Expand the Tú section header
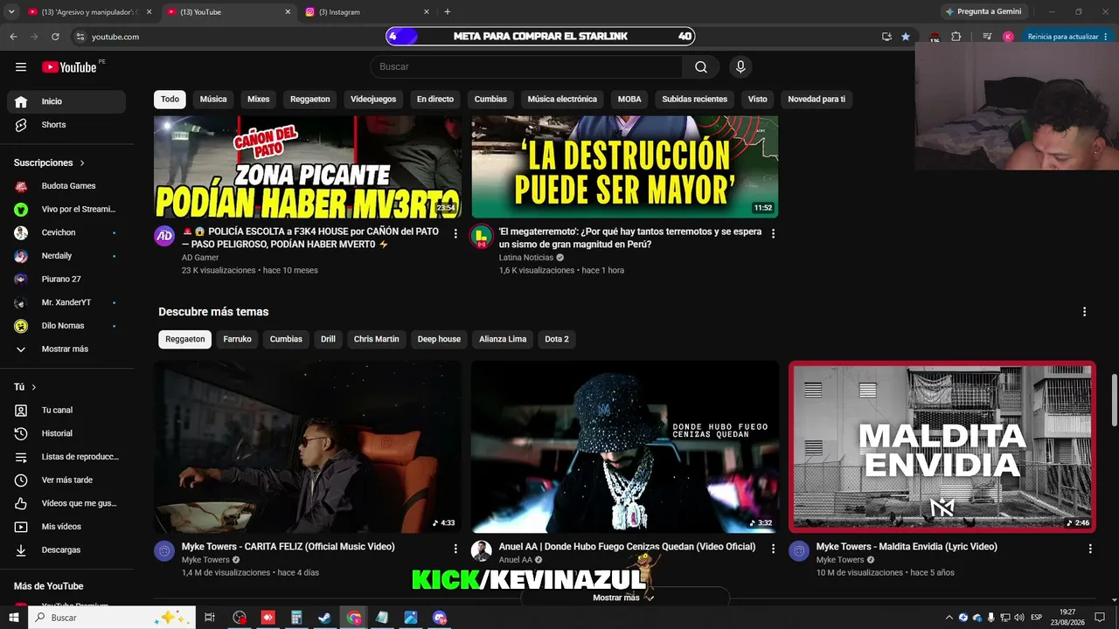The width and height of the screenshot is (1119, 629). tap(25, 387)
